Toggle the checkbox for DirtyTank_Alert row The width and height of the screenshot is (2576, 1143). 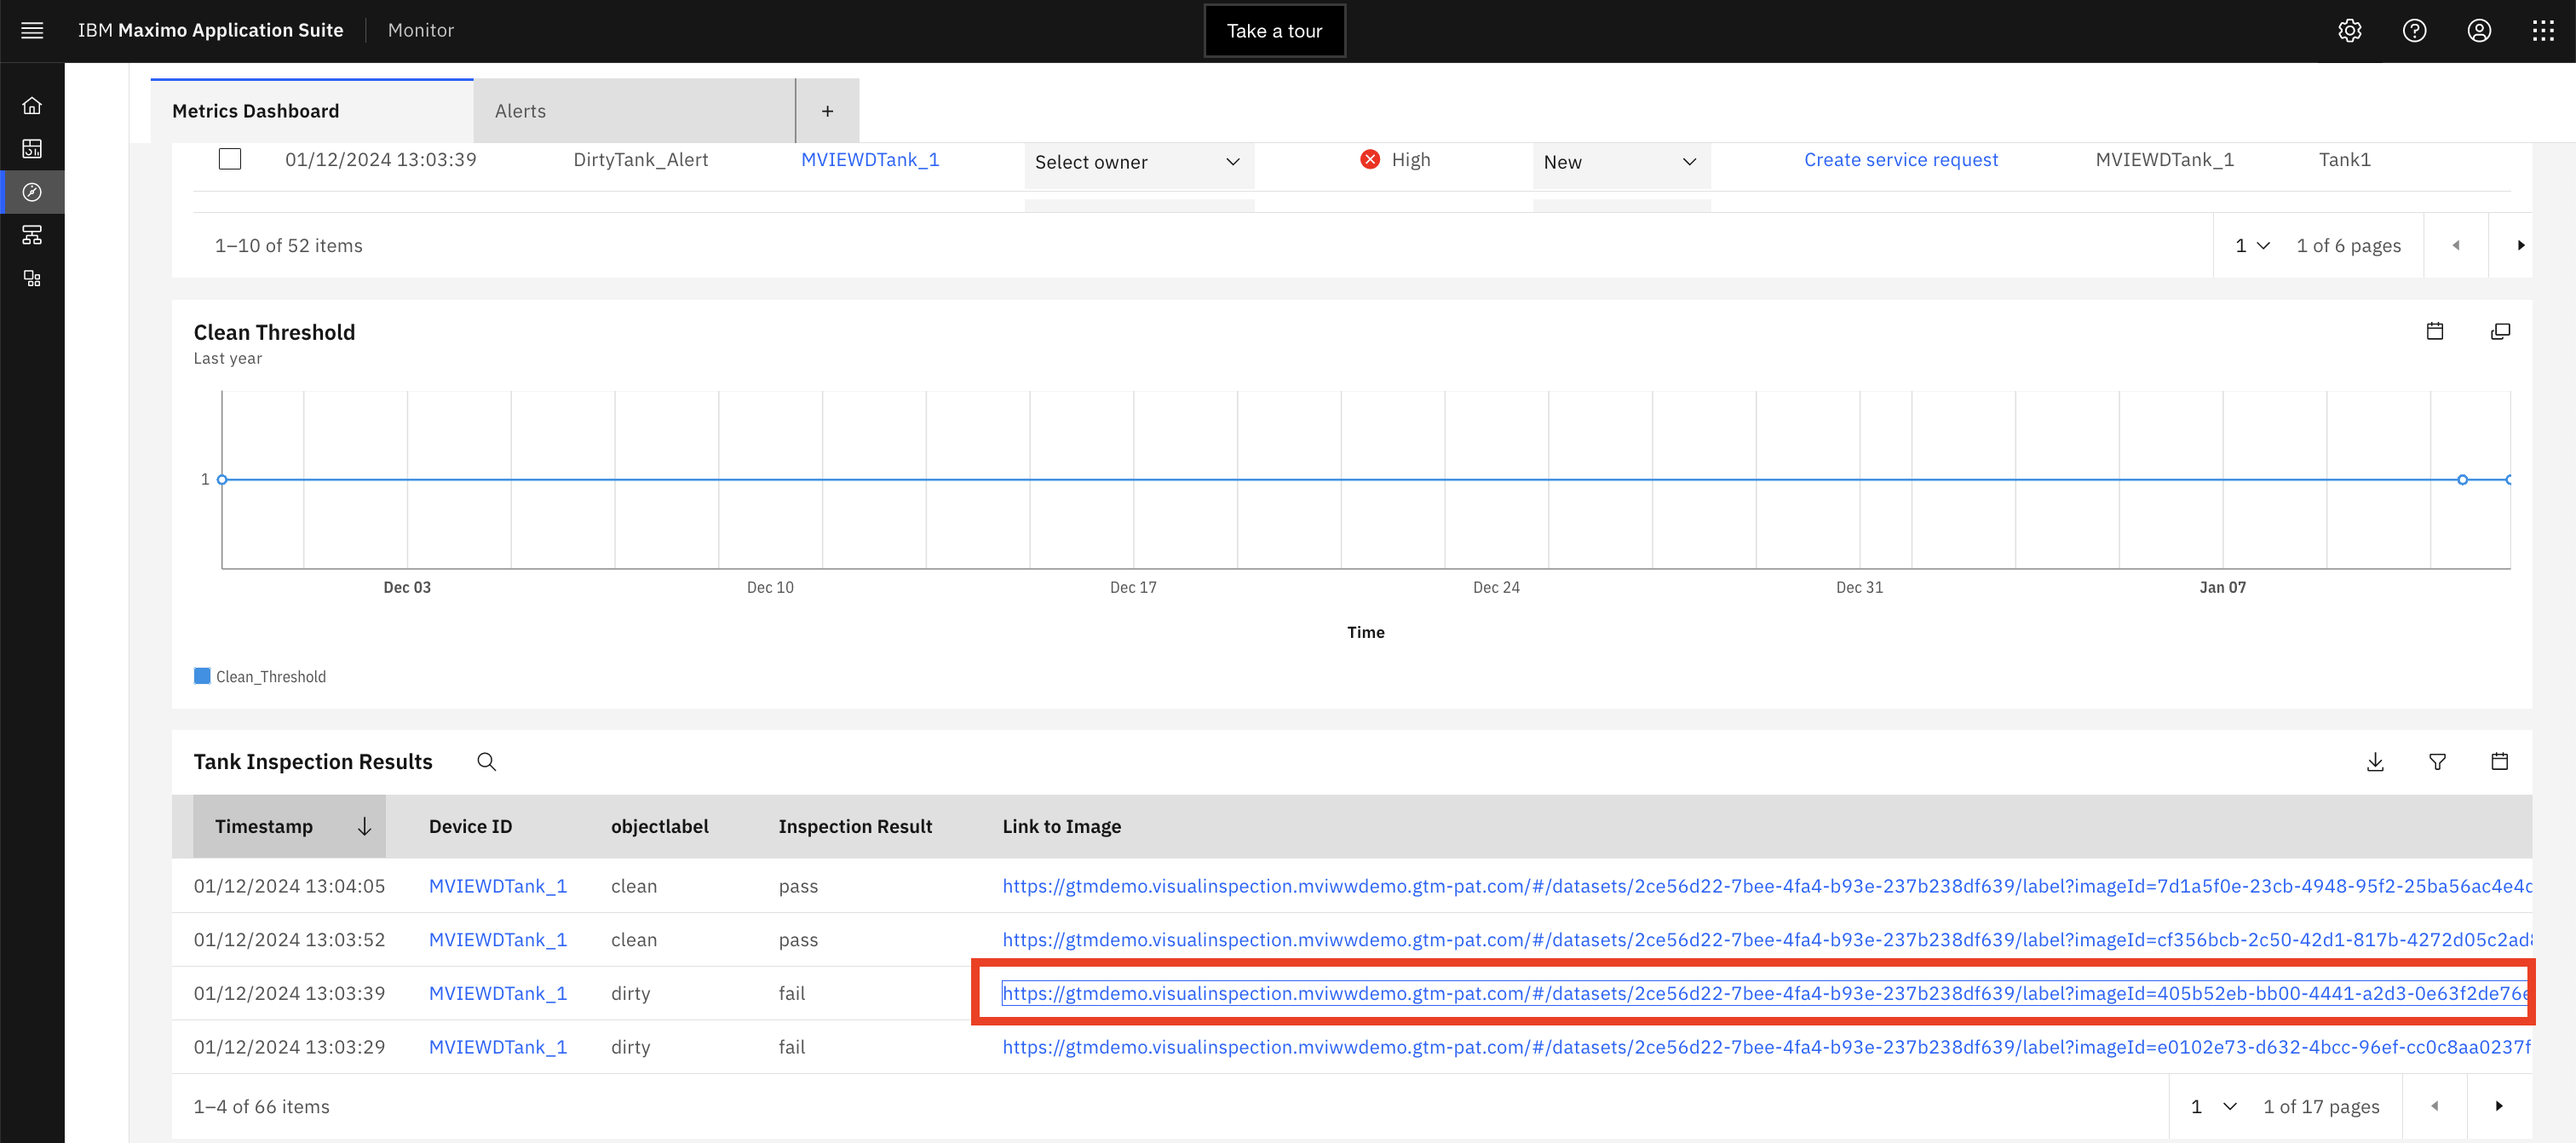tap(228, 159)
